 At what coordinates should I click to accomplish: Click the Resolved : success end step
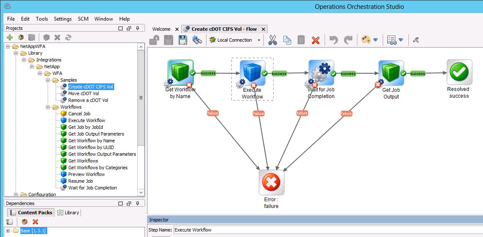(459, 72)
